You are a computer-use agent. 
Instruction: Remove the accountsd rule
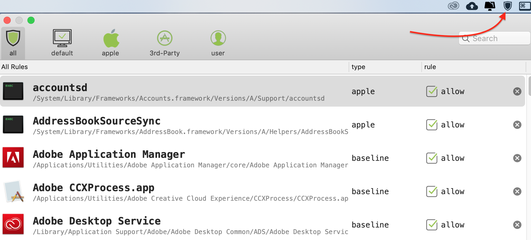pyautogui.click(x=517, y=91)
